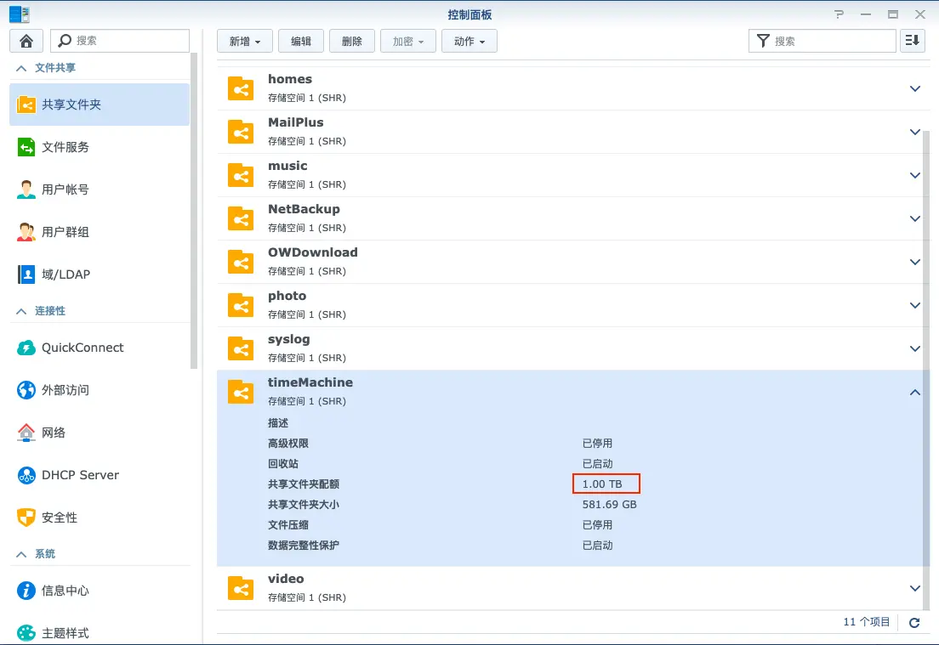Open the help question mark icon
This screenshot has width=939, height=645.
pyautogui.click(x=839, y=14)
